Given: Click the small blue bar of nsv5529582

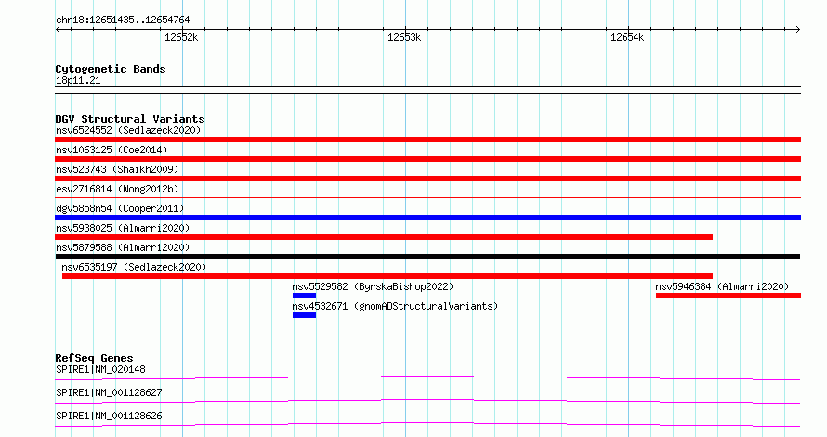Looking at the screenshot, I should [305, 296].
